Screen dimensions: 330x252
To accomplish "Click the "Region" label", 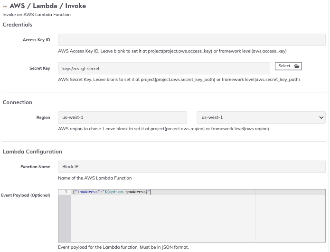I will (43, 117).
